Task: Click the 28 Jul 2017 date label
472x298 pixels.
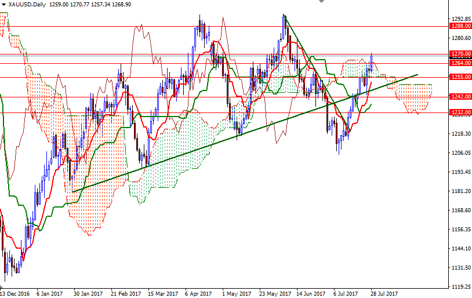Action: point(384,293)
